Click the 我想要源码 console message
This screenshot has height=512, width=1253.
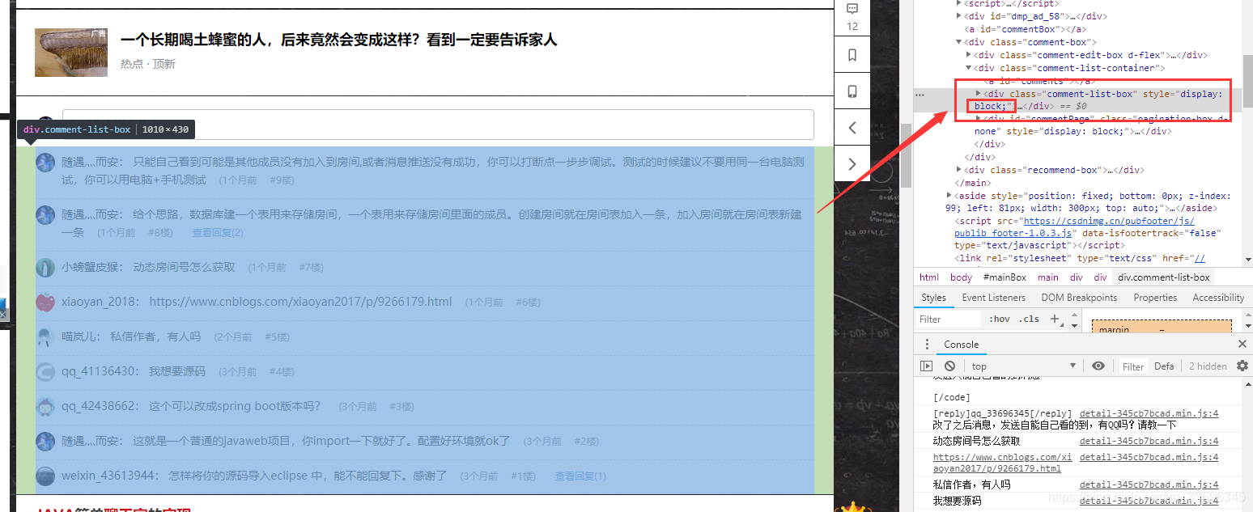pos(958,501)
